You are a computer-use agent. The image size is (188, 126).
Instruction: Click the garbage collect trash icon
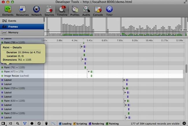pyautogui.click(x=46, y=123)
